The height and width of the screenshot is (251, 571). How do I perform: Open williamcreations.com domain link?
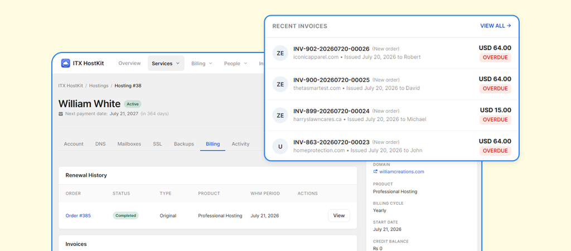pyautogui.click(x=401, y=172)
